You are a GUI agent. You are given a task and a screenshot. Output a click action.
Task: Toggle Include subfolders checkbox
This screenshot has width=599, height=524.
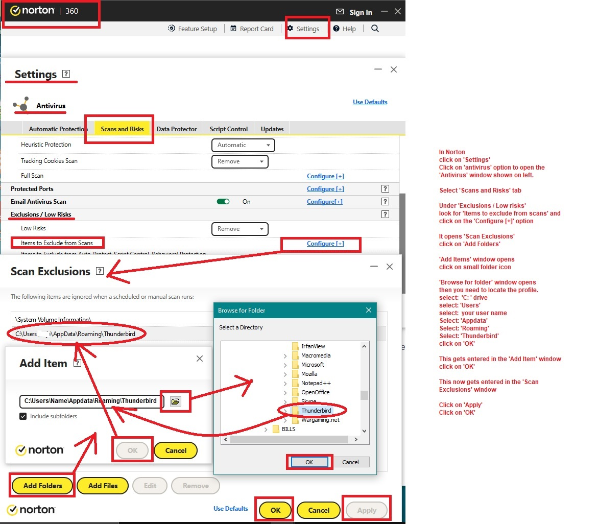tap(23, 416)
